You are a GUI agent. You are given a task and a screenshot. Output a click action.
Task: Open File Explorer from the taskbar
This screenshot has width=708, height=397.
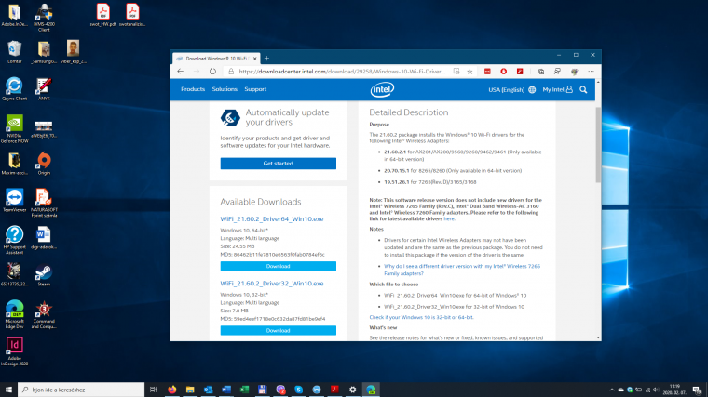190,390
